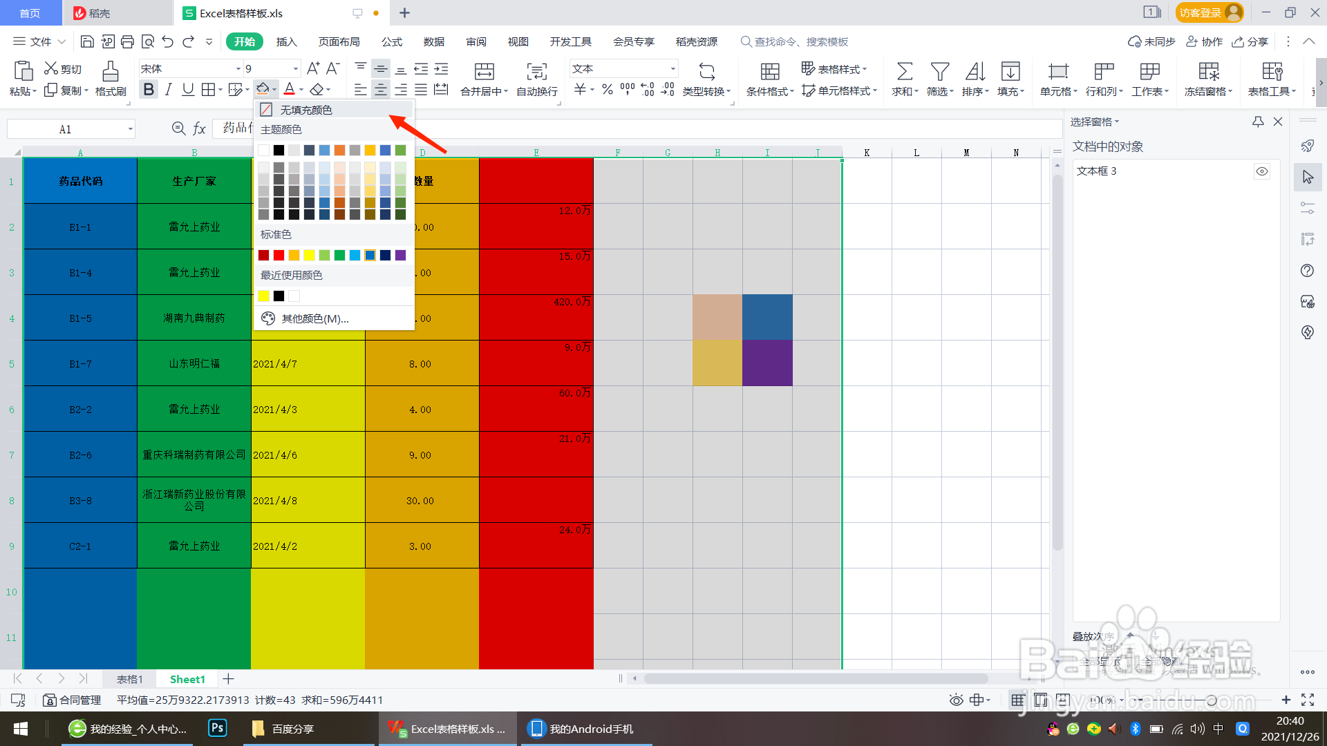Open the font name 宋体 dropdown
Image resolution: width=1327 pixels, height=746 pixels.
(238, 68)
